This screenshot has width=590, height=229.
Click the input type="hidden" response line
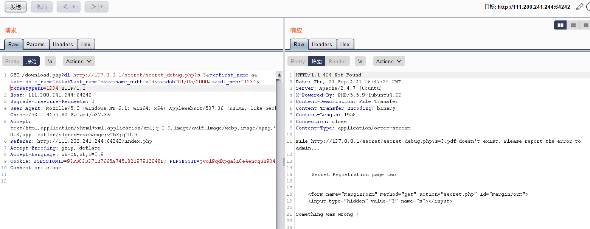tap(380, 201)
